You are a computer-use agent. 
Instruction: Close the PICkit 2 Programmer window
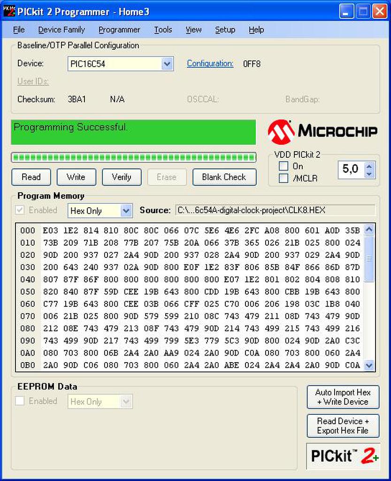pos(380,12)
